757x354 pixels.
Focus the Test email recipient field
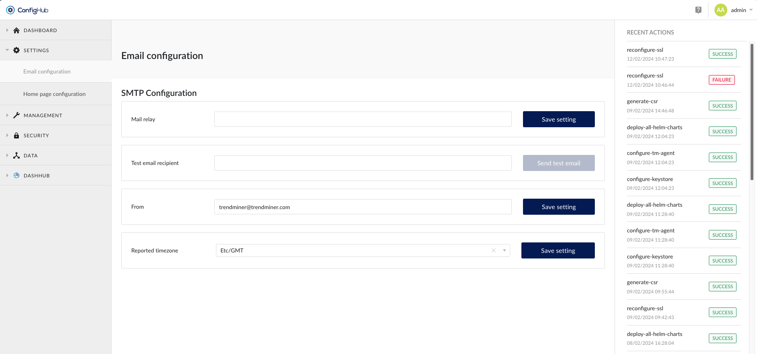[363, 163]
